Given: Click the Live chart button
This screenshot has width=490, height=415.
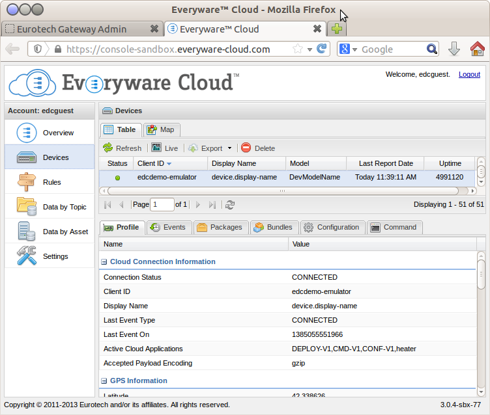Looking at the screenshot, I should pos(165,148).
